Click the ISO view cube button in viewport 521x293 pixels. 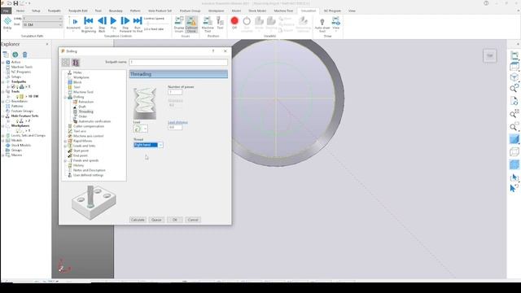(490, 56)
